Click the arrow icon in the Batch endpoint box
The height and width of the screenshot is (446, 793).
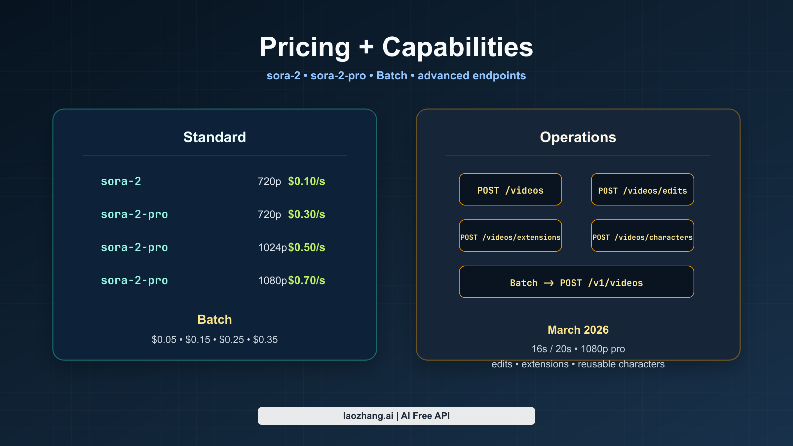click(549, 283)
